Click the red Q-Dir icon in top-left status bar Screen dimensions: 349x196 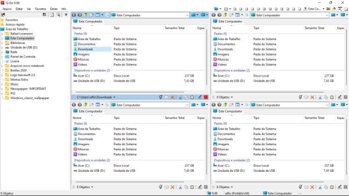click(206, 97)
